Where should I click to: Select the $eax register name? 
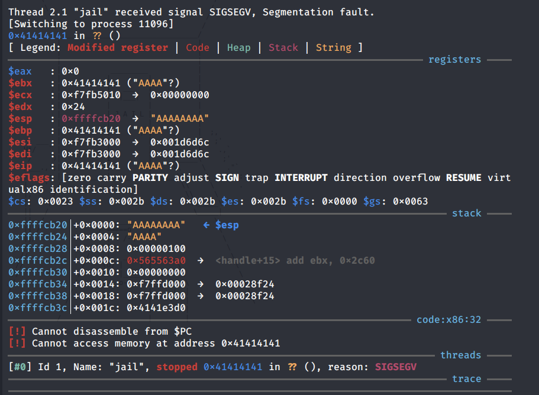point(20,71)
